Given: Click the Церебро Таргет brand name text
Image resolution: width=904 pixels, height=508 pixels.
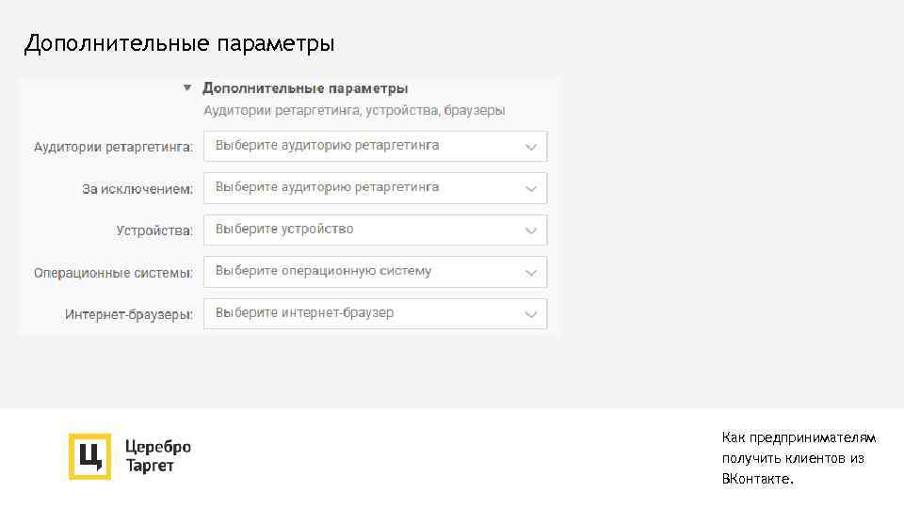Looking at the screenshot, I should pyautogui.click(x=158, y=456).
